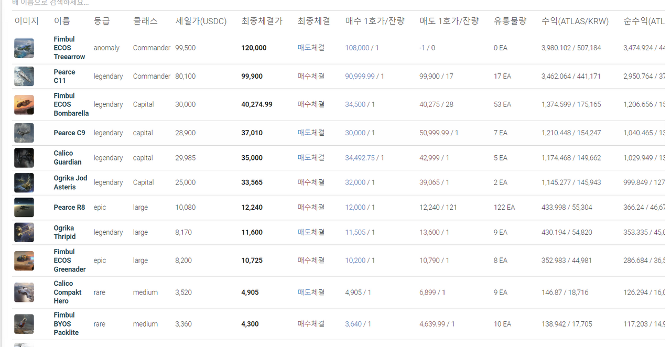Open the Pearce C11 ship image
Image resolution: width=671 pixels, height=347 pixels.
point(24,77)
